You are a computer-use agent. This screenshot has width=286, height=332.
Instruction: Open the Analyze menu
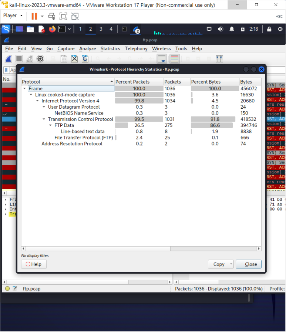click(87, 48)
